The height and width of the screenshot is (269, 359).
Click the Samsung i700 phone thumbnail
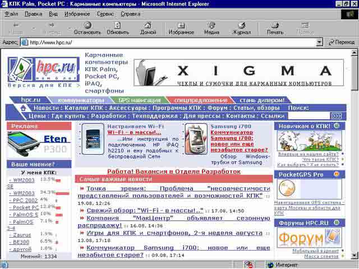point(196,139)
